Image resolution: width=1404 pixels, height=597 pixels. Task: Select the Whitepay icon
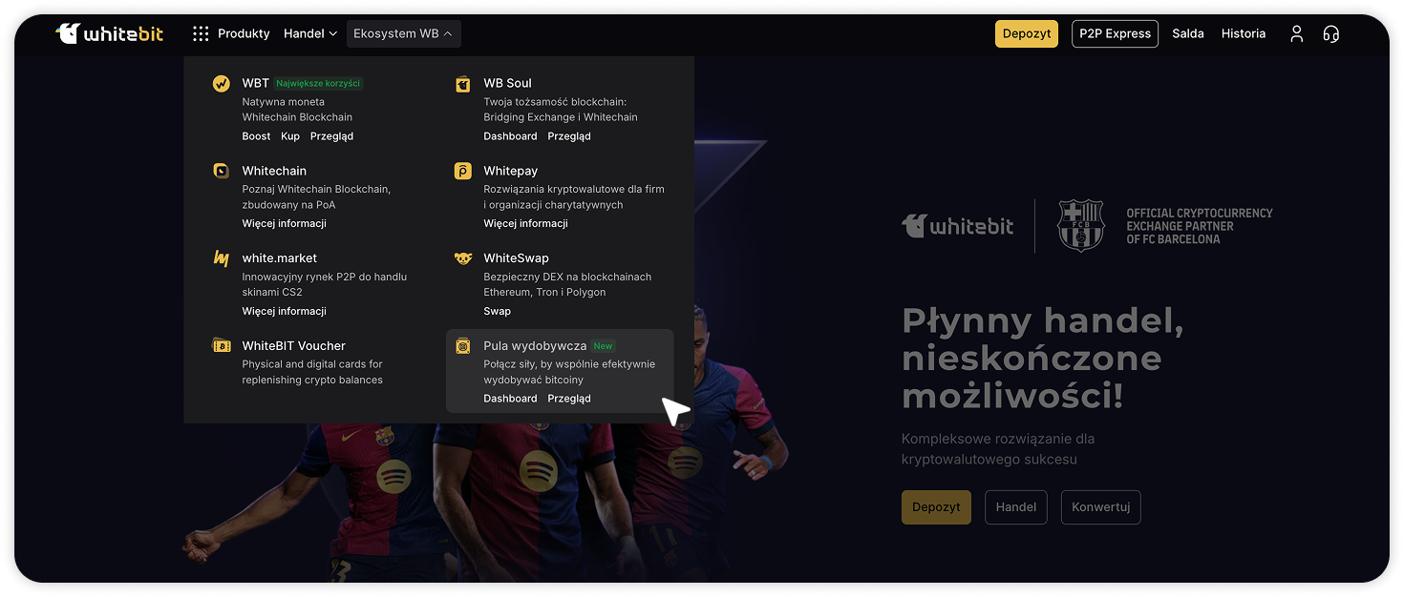click(x=463, y=171)
